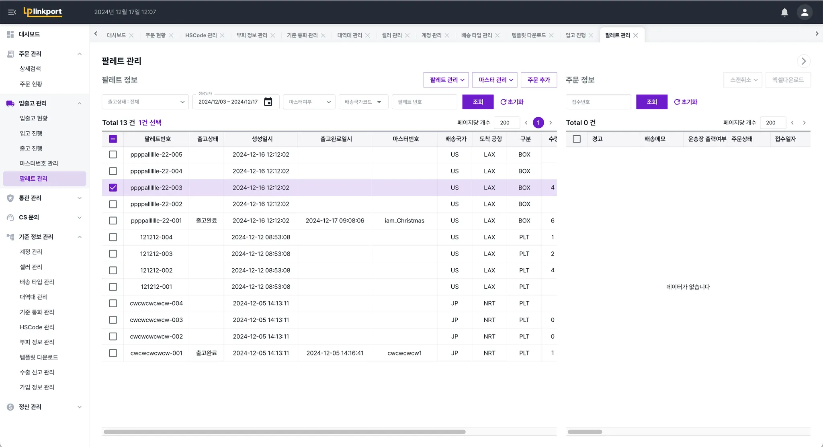This screenshot has height=447, width=823.
Task: Toggle the hamburger sidebar menu icon
Action: click(x=12, y=12)
